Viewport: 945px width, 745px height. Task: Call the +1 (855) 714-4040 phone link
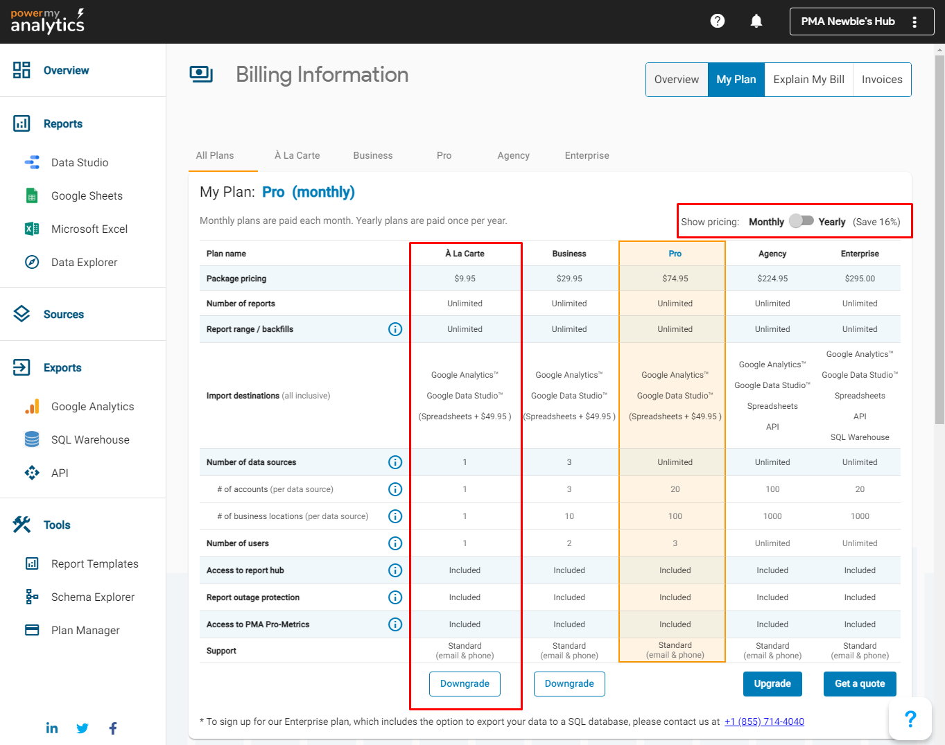click(x=764, y=721)
